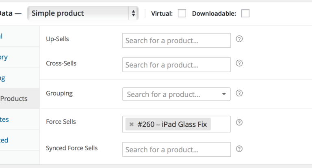Click inside the Force Sells field
This screenshot has height=168, width=312.
221,124
